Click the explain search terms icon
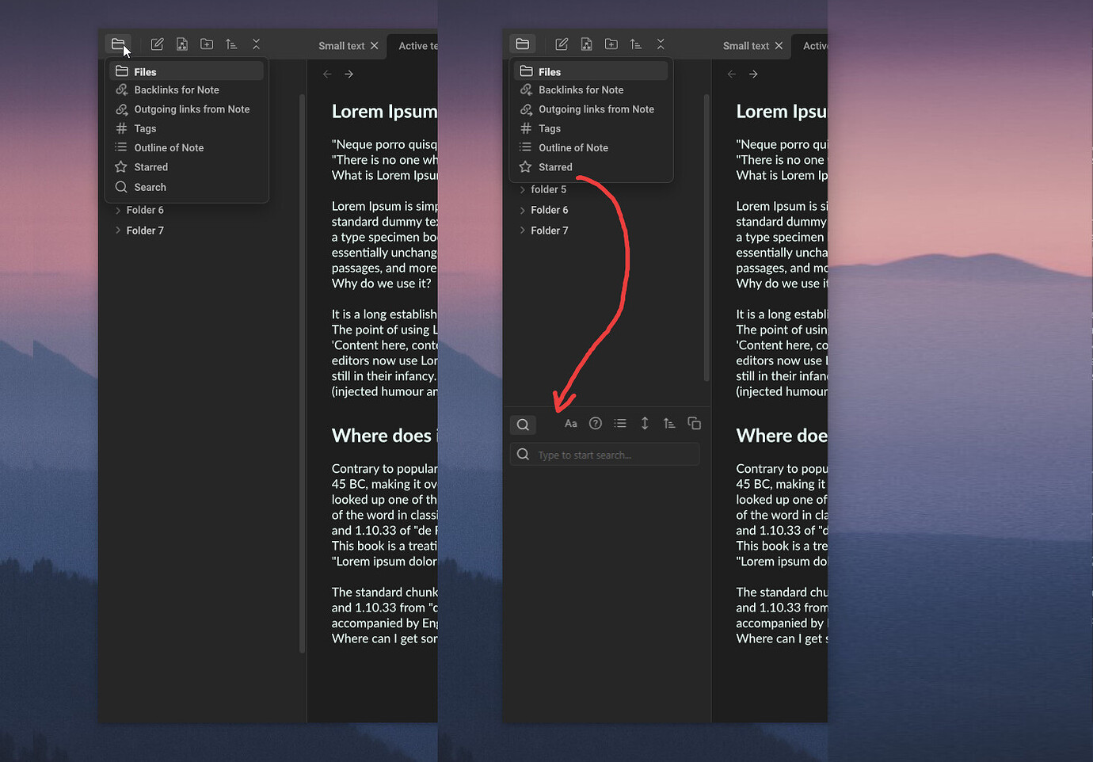 pos(595,423)
